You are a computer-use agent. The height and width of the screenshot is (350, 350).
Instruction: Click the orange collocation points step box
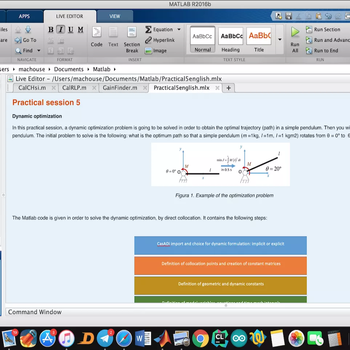click(220, 266)
